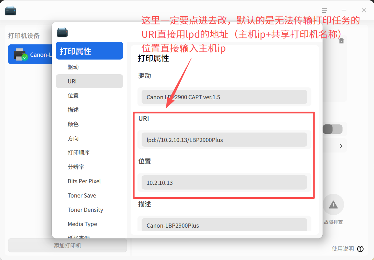Click the 打印机设备 heading text
This screenshot has height=260, width=374.
click(x=24, y=36)
